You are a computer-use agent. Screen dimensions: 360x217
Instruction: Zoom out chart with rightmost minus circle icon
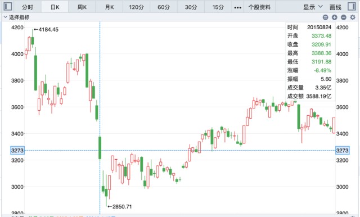click(x=344, y=17)
